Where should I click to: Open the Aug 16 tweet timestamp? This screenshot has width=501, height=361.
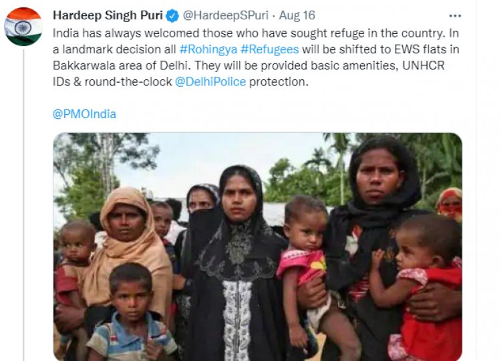[x=297, y=15]
